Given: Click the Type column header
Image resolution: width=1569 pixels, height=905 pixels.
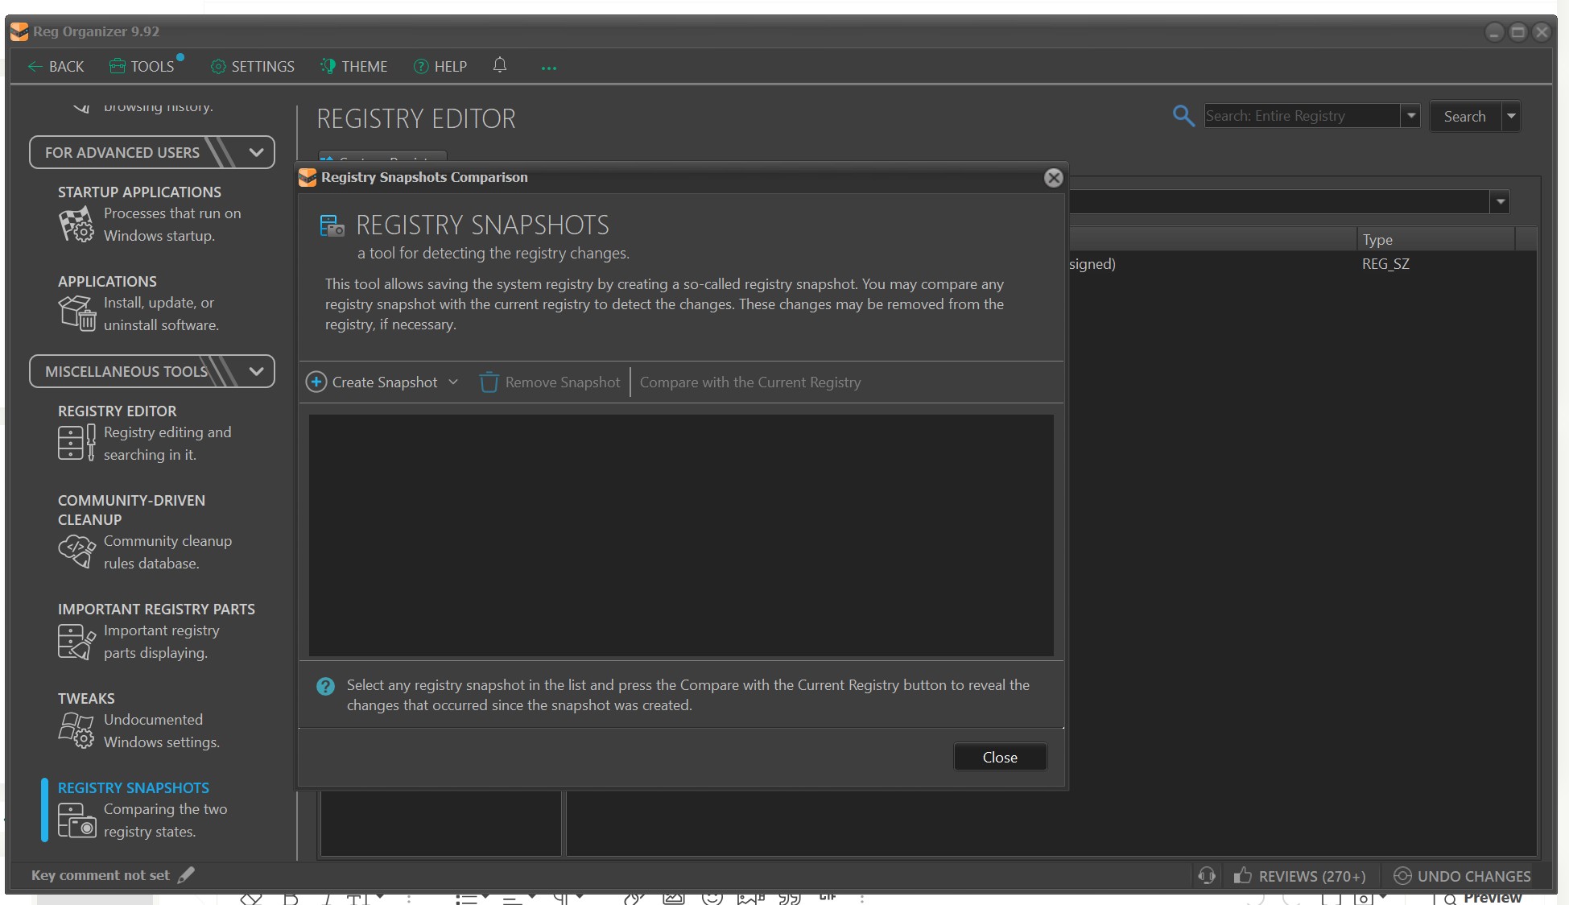Looking at the screenshot, I should 1435,240.
